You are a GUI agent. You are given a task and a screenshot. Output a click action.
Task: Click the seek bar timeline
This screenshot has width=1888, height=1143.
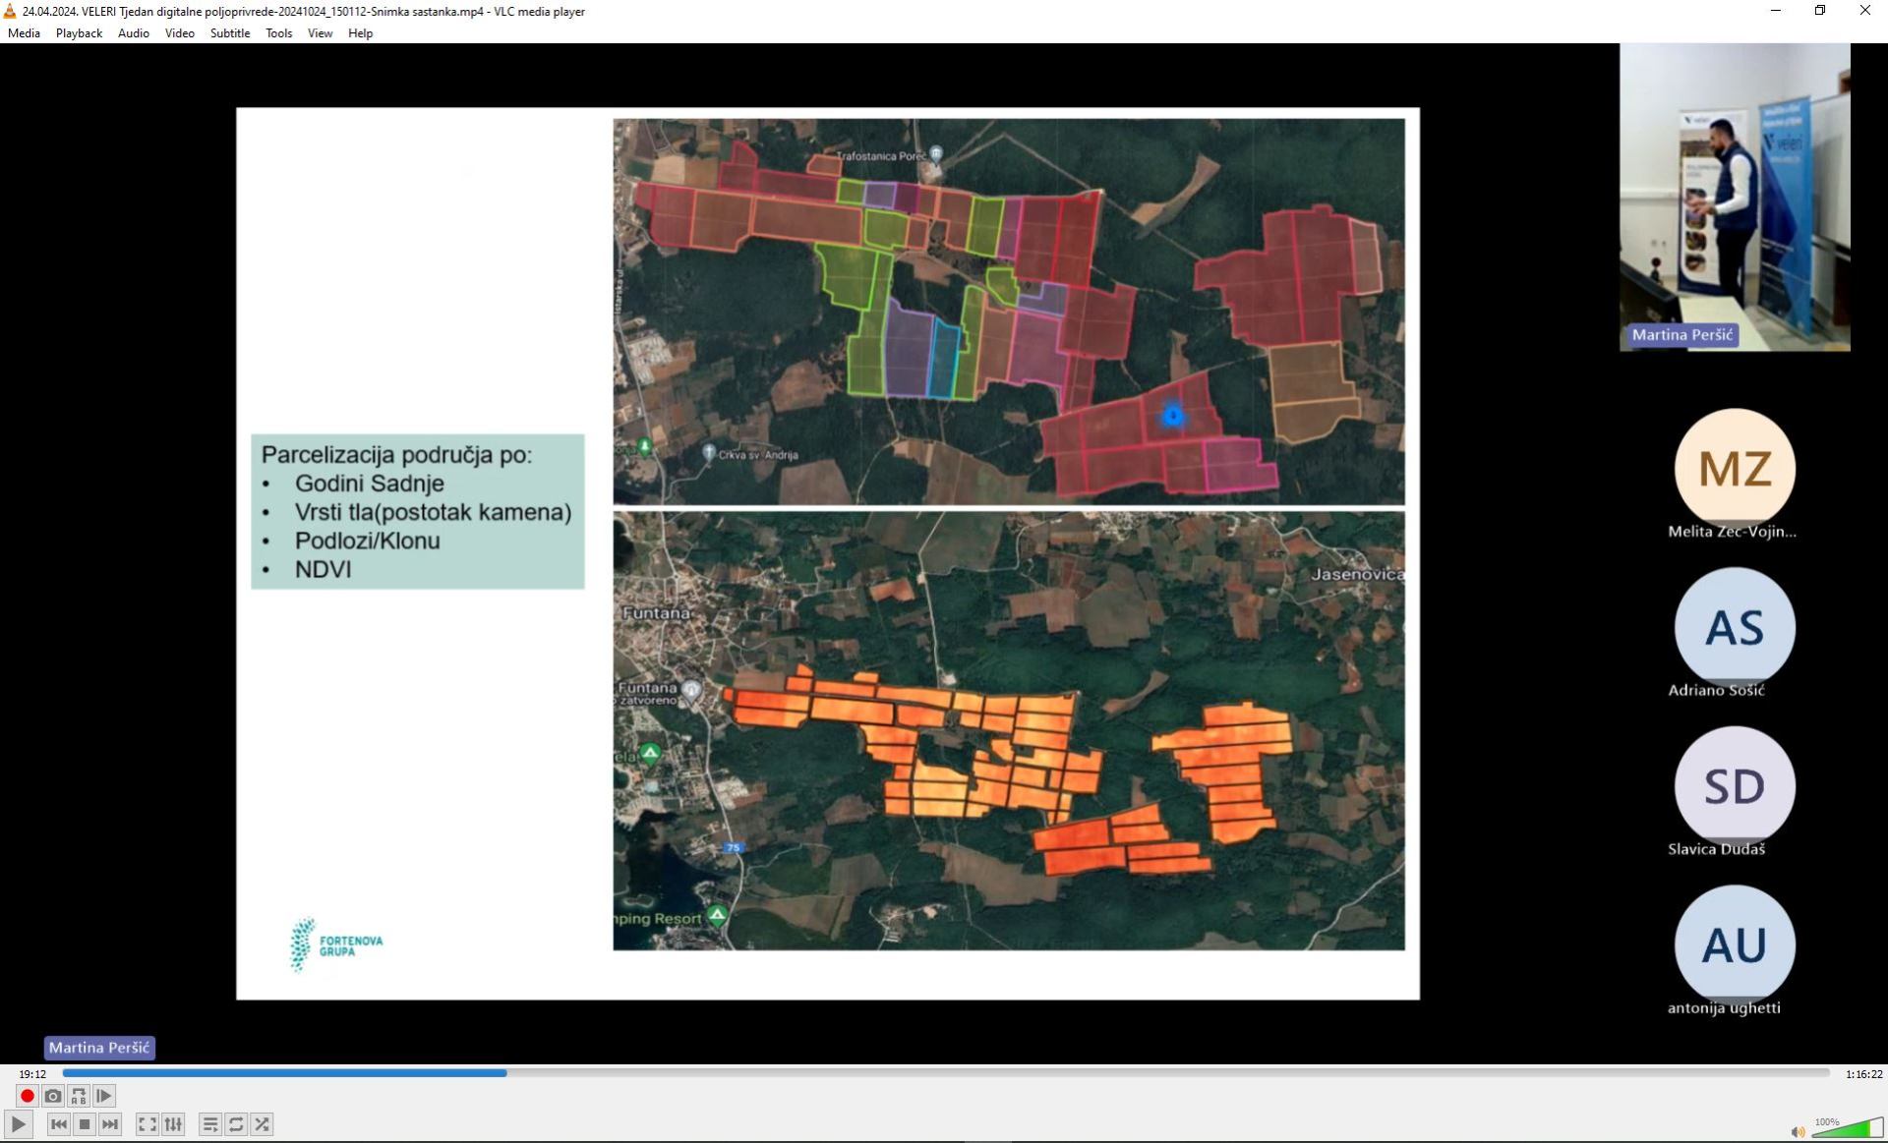coord(944,1073)
